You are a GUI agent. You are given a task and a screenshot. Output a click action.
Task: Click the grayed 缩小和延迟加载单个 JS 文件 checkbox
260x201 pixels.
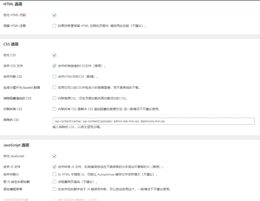pyautogui.click(x=54, y=199)
